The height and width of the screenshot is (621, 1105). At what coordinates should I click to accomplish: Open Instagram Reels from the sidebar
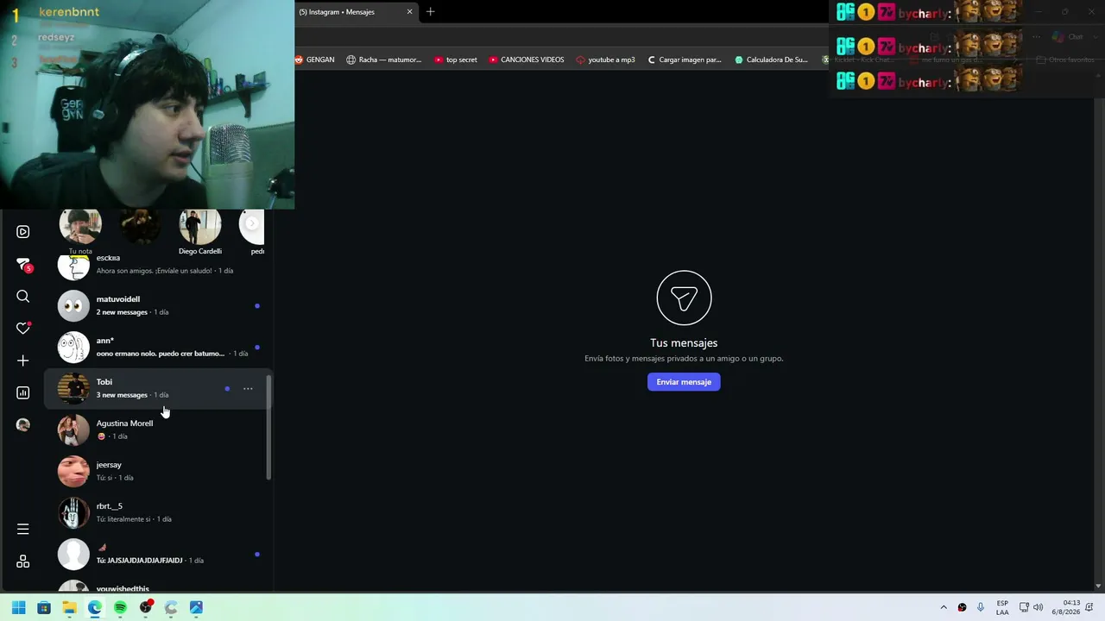(23, 232)
